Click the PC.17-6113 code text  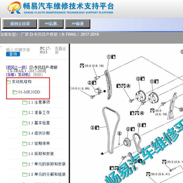[45, 50]
